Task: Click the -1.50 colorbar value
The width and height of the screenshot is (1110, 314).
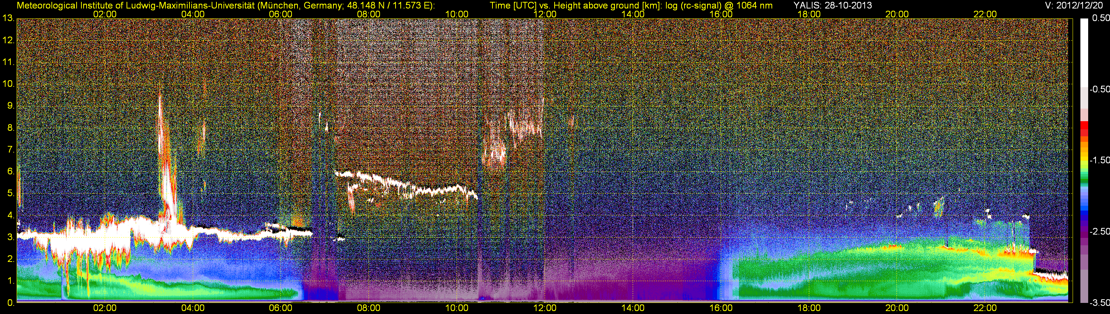Action: [1099, 160]
